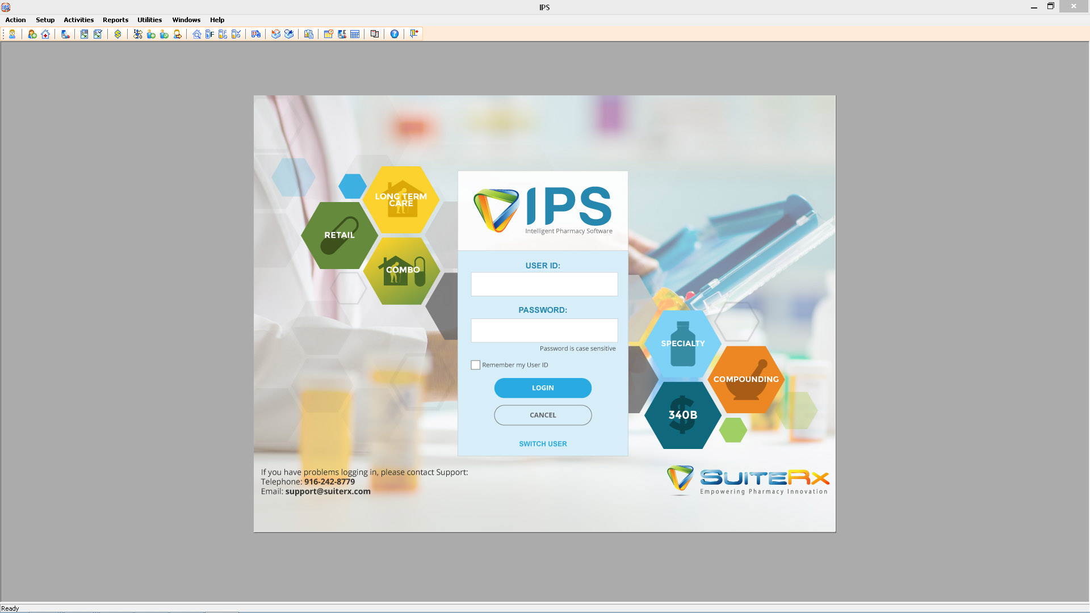This screenshot has width=1090, height=613.
Task: Click the calendar with clock icon
Action: pyautogui.click(x=328, y=34)
